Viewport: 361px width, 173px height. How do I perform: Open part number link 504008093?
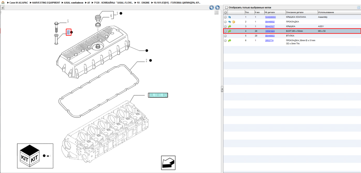click(x=270, y=17)
